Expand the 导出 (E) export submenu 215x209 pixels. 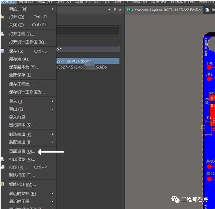pyautogui.click(x=52, y=109)
